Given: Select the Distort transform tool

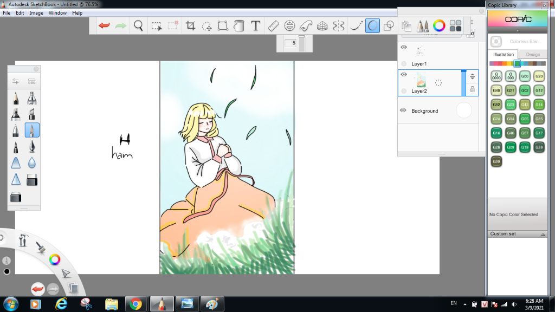Looking at the screenshot, I should pyautogui.click(x=223, y=25).
